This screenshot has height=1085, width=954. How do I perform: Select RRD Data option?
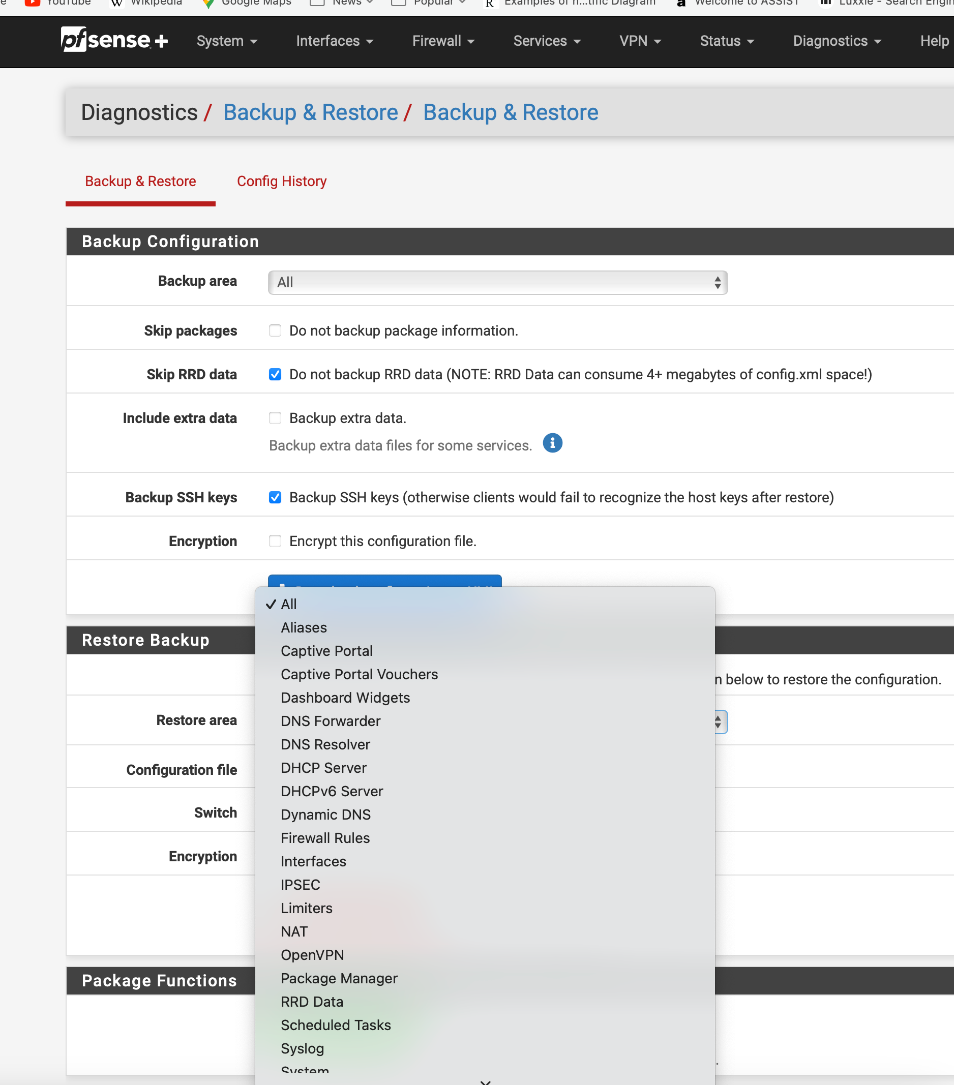pos(485,1001)
